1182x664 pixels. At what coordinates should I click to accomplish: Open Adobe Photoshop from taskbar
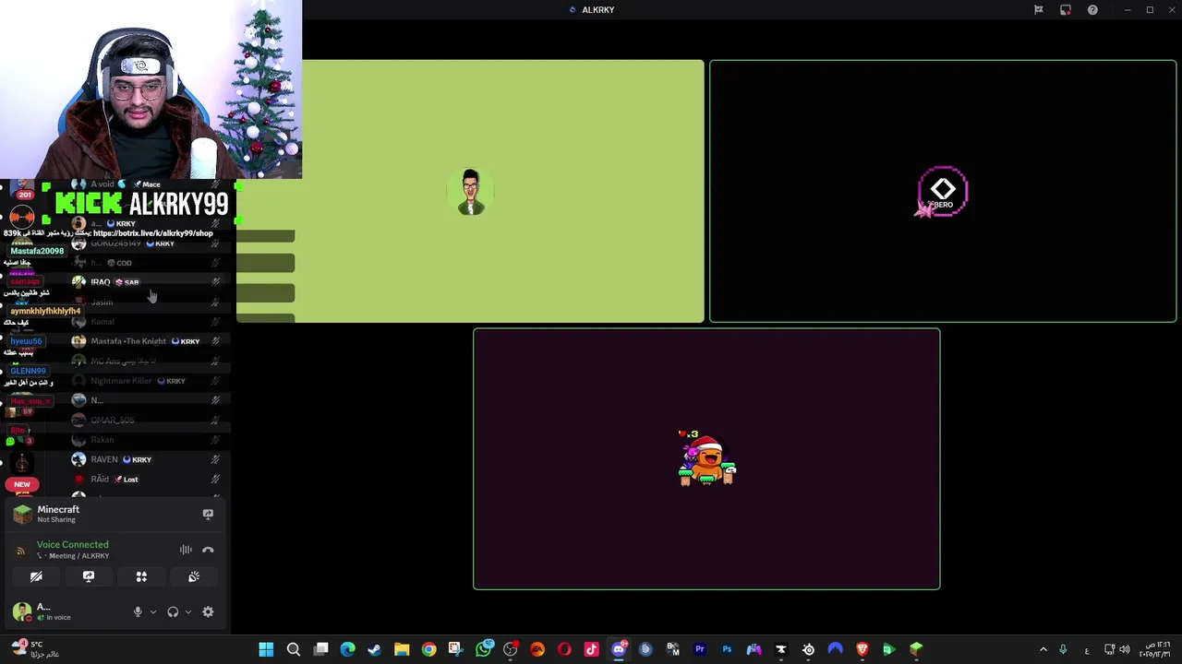727,649
